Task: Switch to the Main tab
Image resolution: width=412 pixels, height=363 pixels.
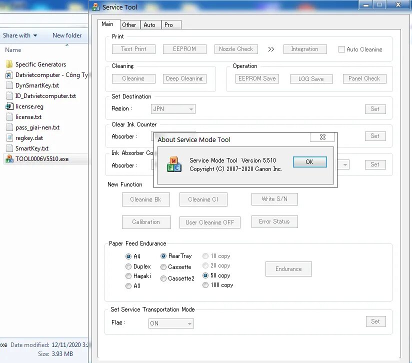Action: point(108,24)
